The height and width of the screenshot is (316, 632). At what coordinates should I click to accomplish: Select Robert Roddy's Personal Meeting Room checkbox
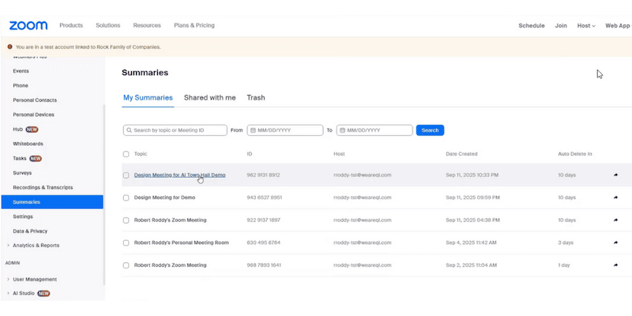tap(126, 243)
